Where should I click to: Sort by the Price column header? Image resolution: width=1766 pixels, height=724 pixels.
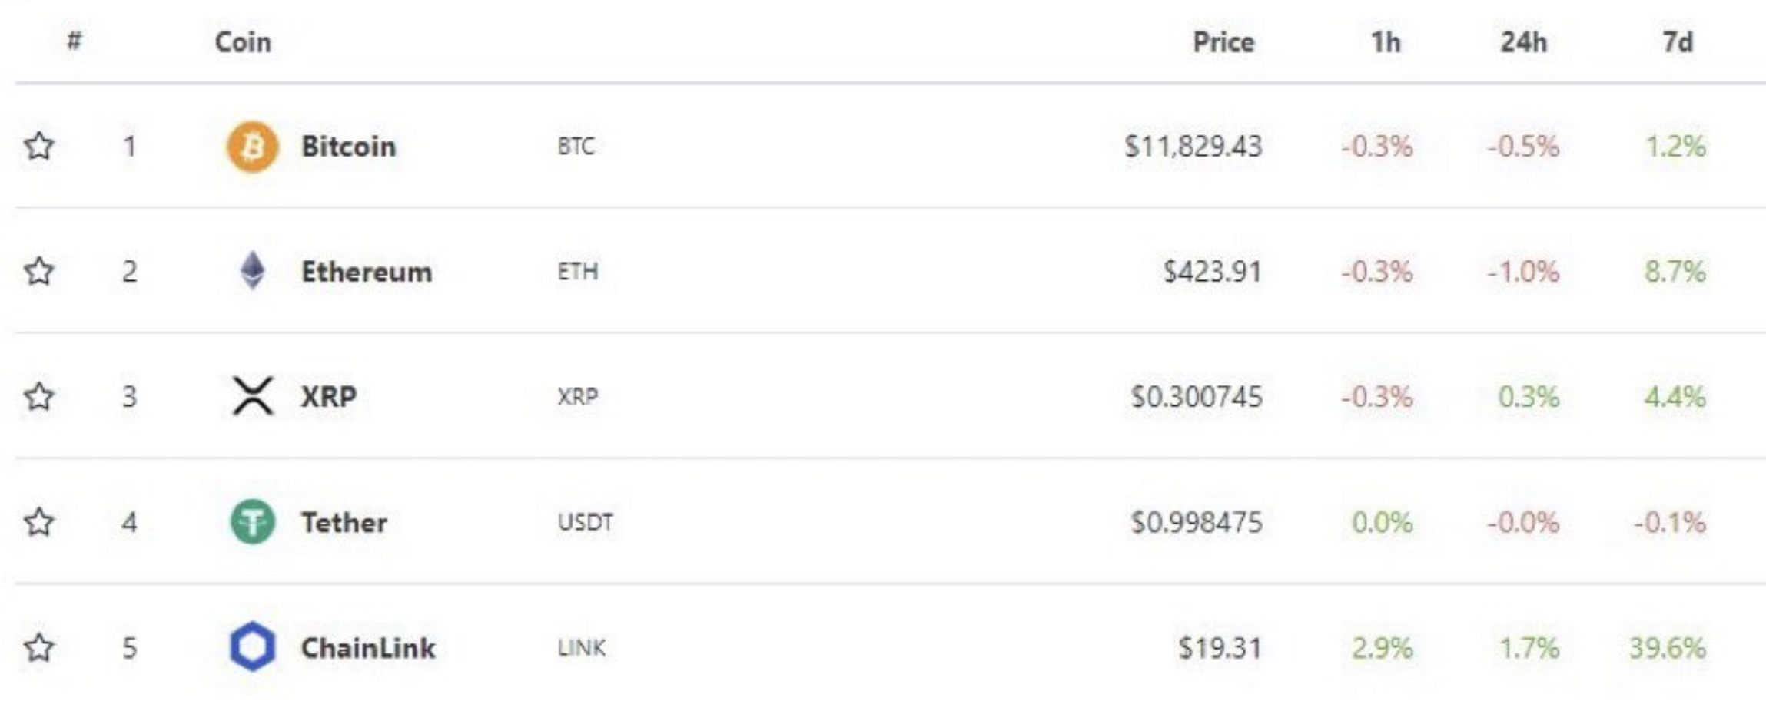coord(1223,42)
